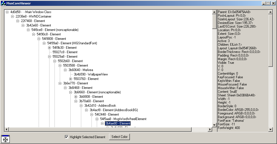The height and width of the screenshot is (144, 277).
Task: Click tree view horizontal scroll right arrow
Action: pos(210,130)
